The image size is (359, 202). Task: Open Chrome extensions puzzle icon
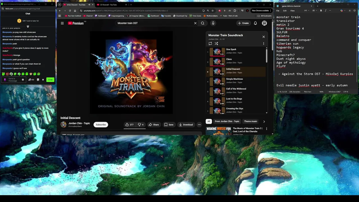coord(235,11)
